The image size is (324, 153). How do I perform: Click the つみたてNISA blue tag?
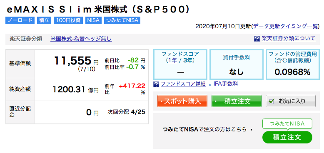coord(122,20)
